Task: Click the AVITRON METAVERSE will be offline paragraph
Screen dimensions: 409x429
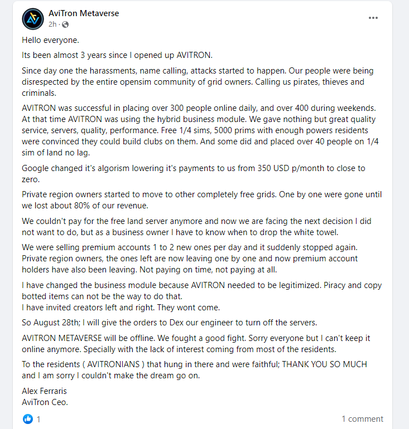Action: pyautogui.click(x=196, y=344)
